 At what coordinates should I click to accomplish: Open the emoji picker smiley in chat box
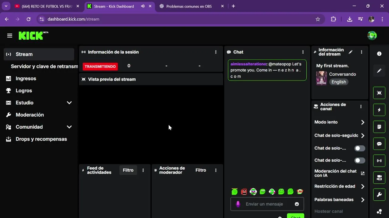click(x=297, y=204)
